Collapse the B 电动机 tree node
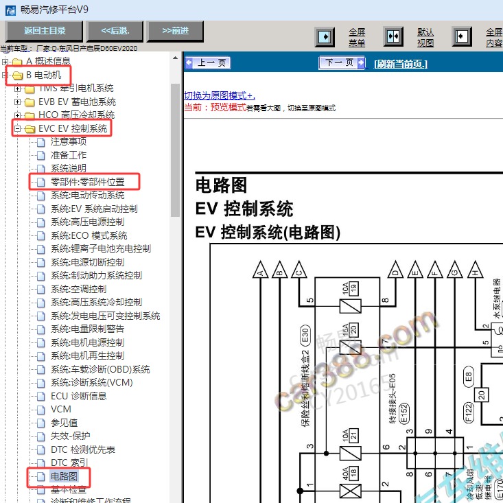503x503 pixels. click(x=5, y=75)
